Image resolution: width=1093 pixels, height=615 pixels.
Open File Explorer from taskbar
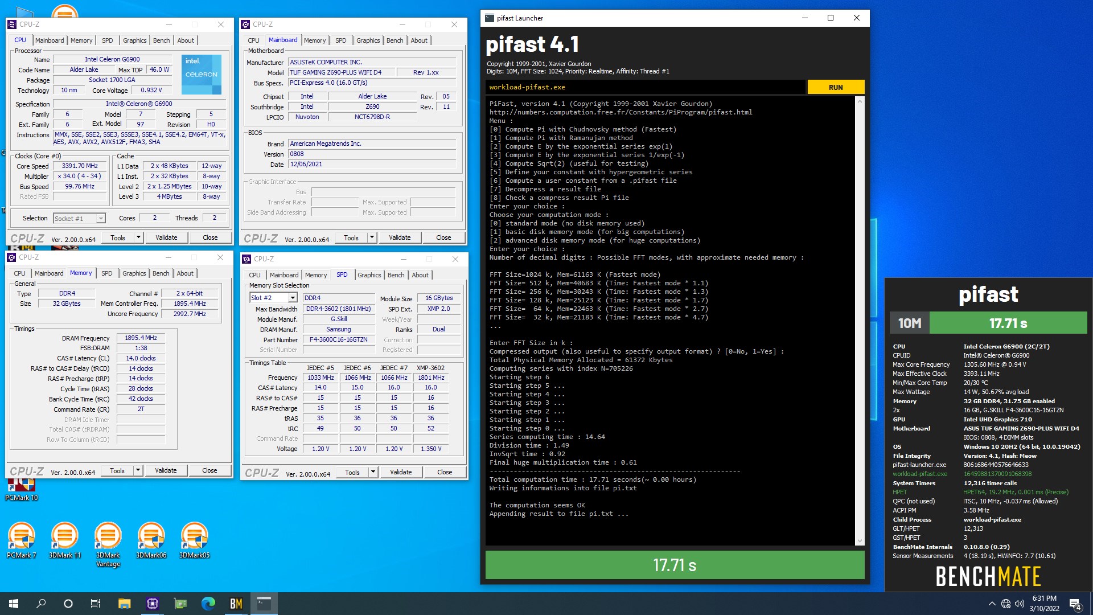124,604
